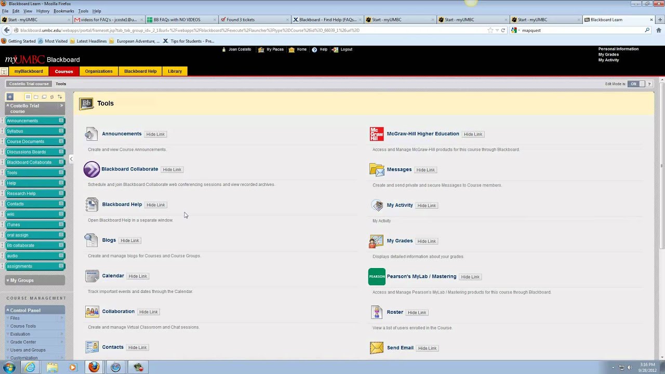Click the Announcements tool icon
Image resolution: width=665 pixels, height=374 pixels.
click(x=91, y=134)
